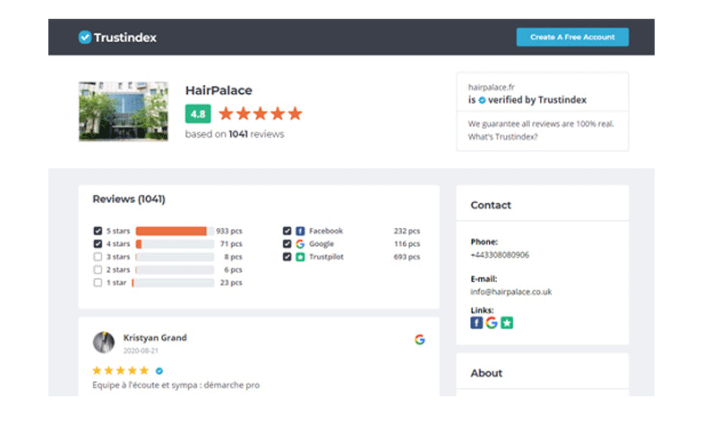The height and width of the screenshot is (424, 703).
Task: Uncheck the 5 stars filter checkbox
Action: coord(98,231)
